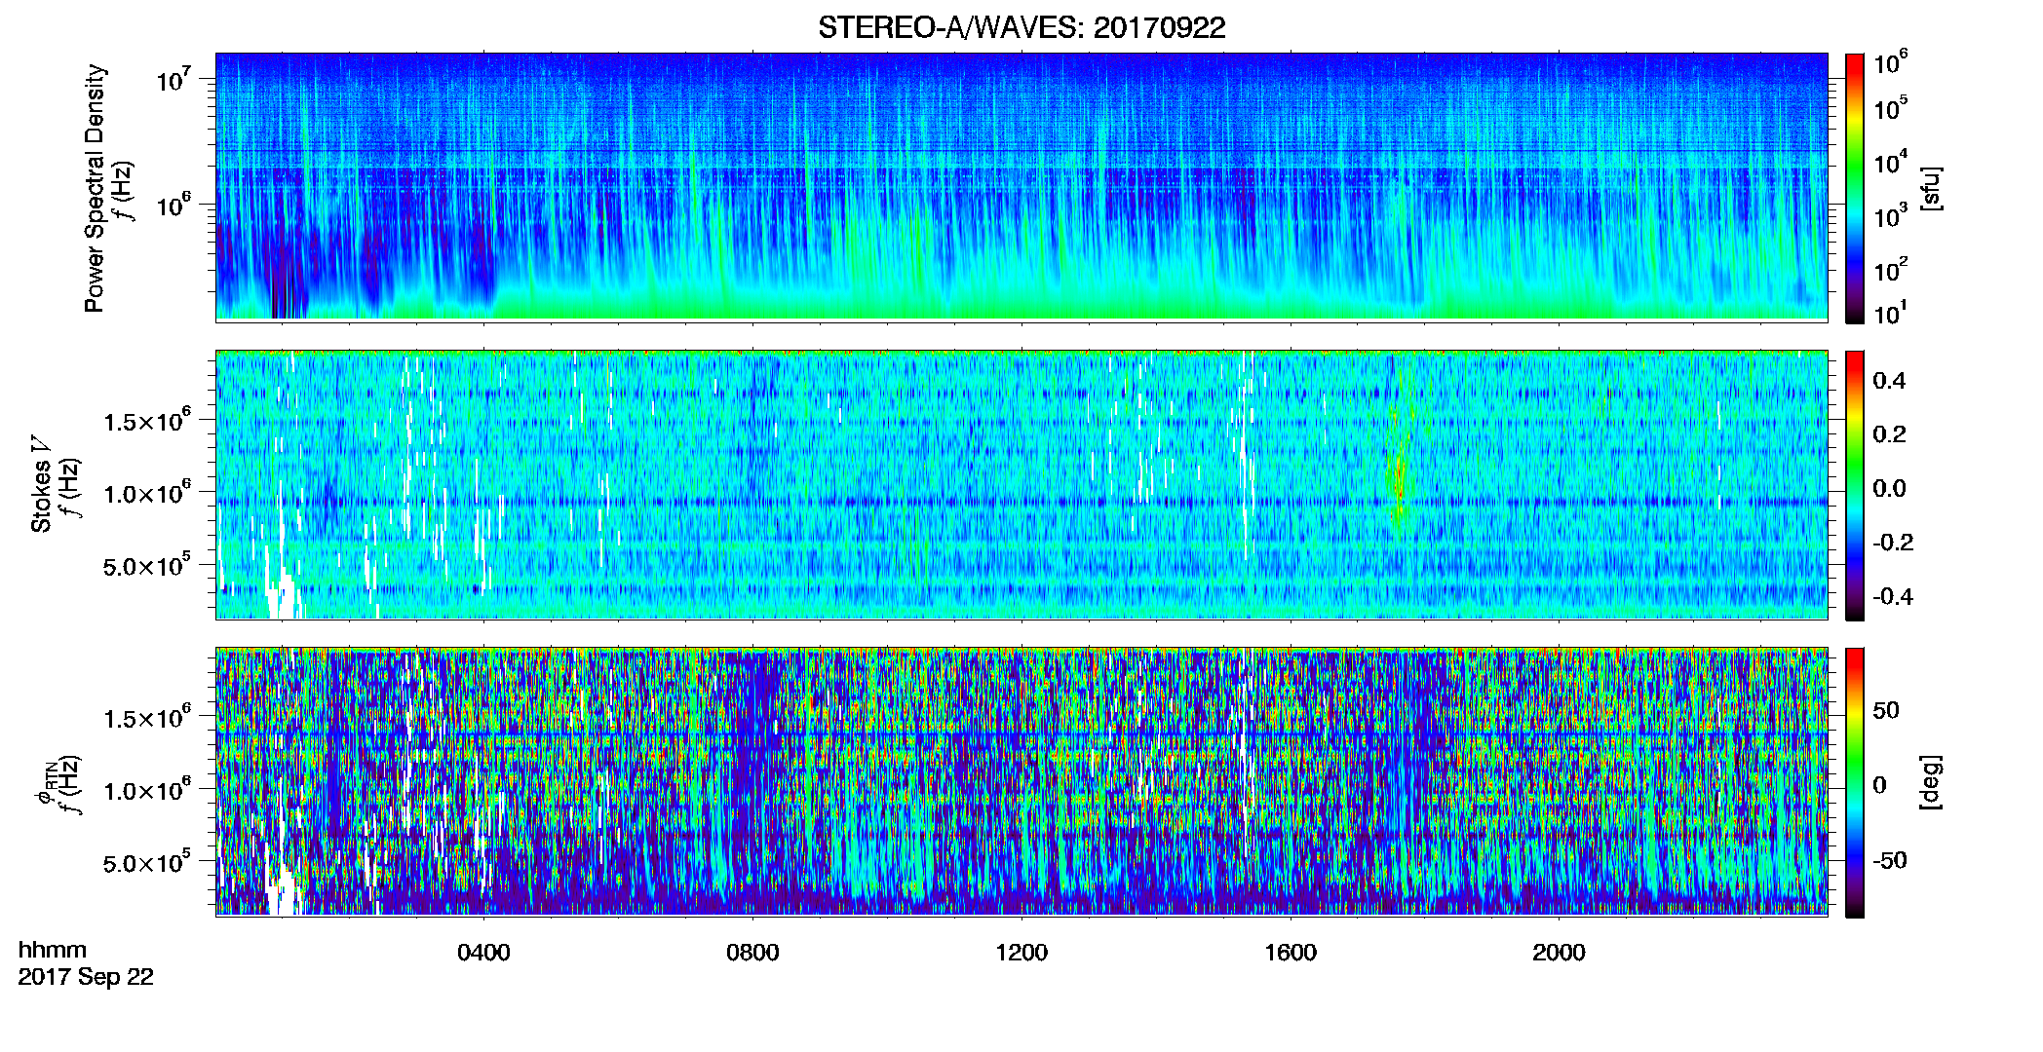The width and height of the screenshot is (2043, 1052).
Task: Click the -0.4 value on Stokes colorbar
Action: coord(1893,597)
